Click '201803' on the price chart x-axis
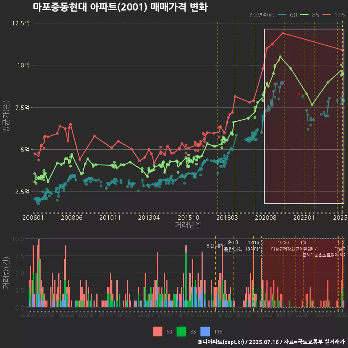 [227, 217]
